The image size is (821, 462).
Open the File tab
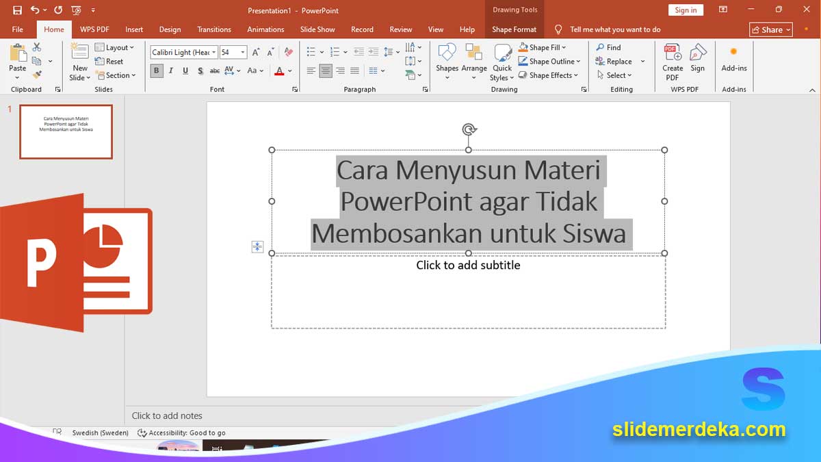(18, 29)
